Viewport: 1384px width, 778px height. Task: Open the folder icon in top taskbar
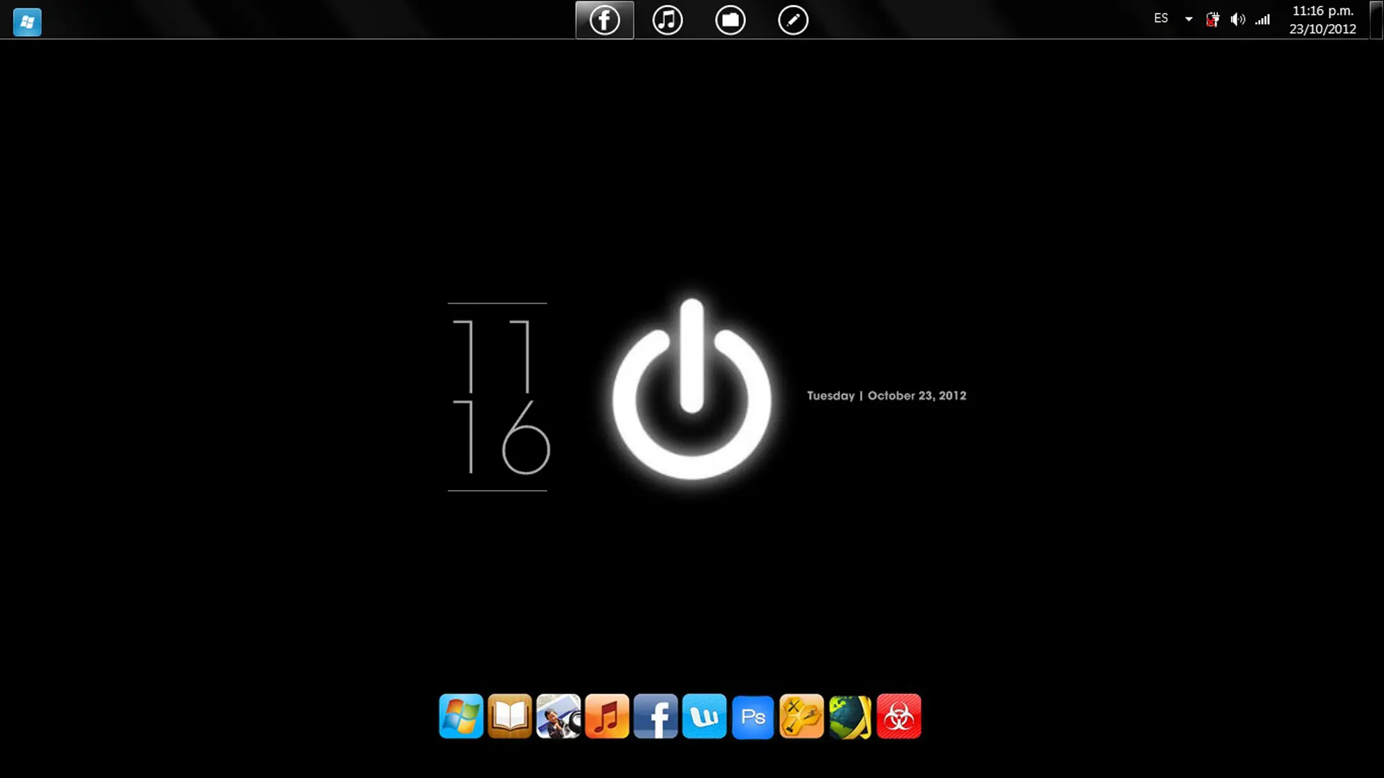click(x=730, y=20)
